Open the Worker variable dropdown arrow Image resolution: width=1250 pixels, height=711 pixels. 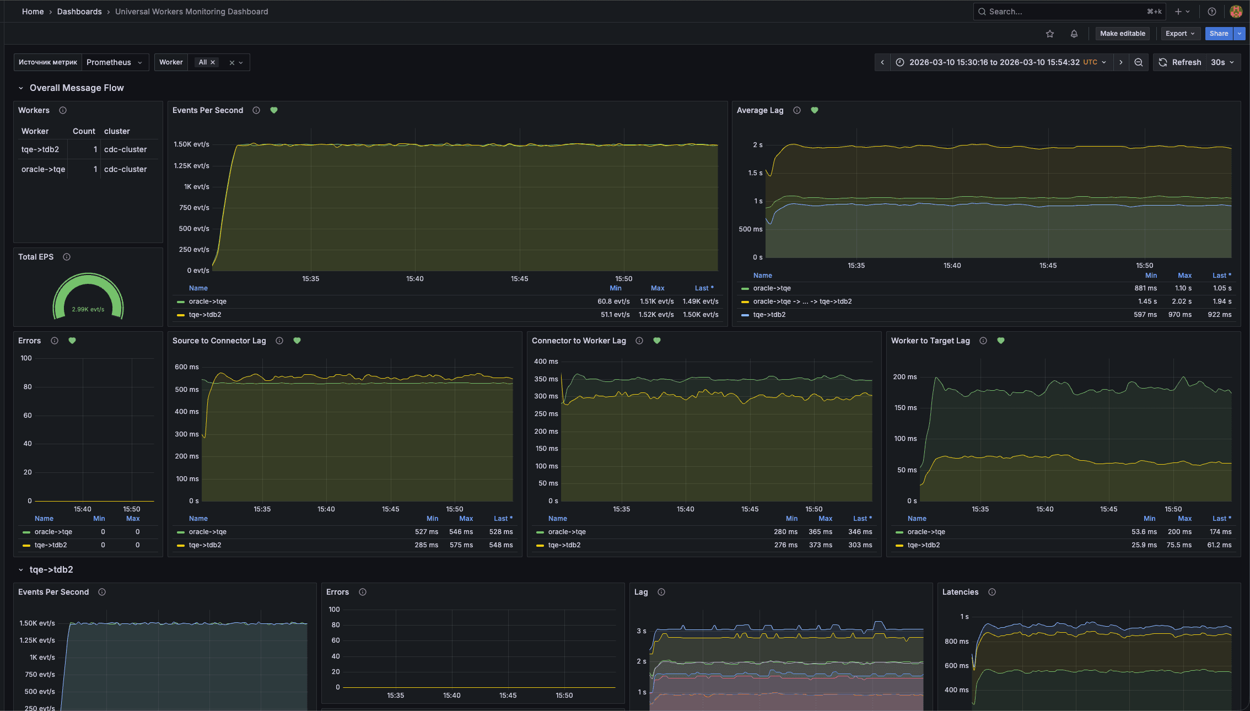241,63
